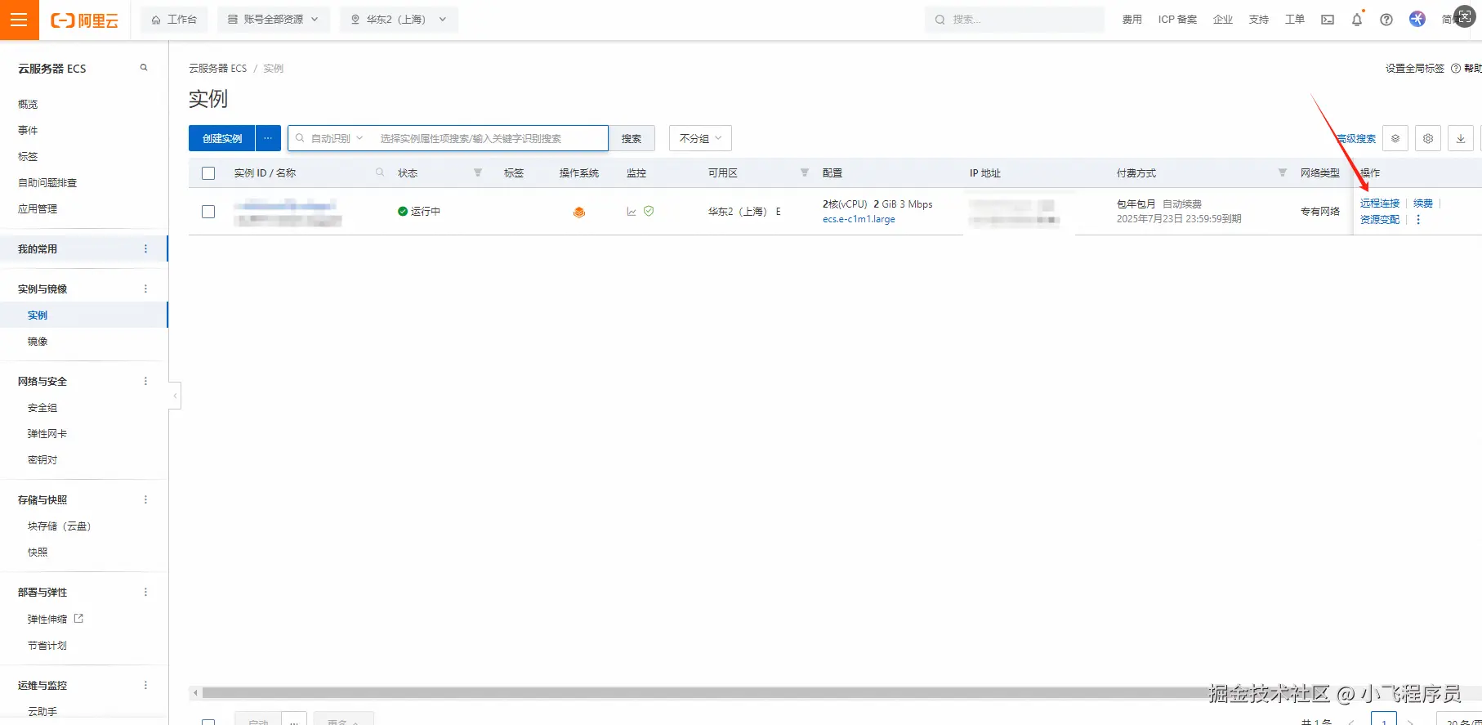Filter by 状态 column funnel icon
The image size is (1482, 725).
(478, 172)
